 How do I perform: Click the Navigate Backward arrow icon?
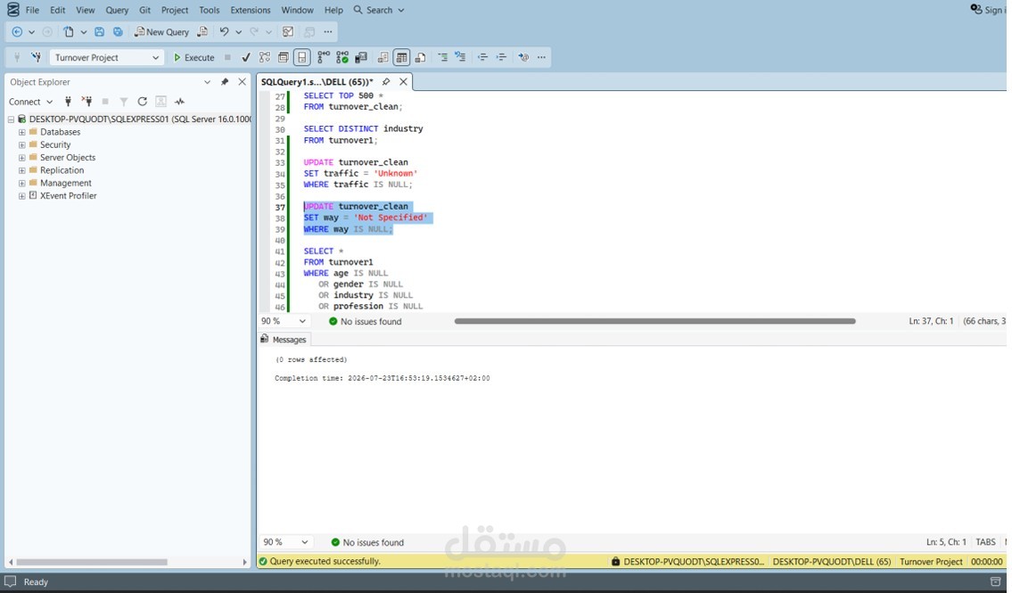(x=17, y=31)
